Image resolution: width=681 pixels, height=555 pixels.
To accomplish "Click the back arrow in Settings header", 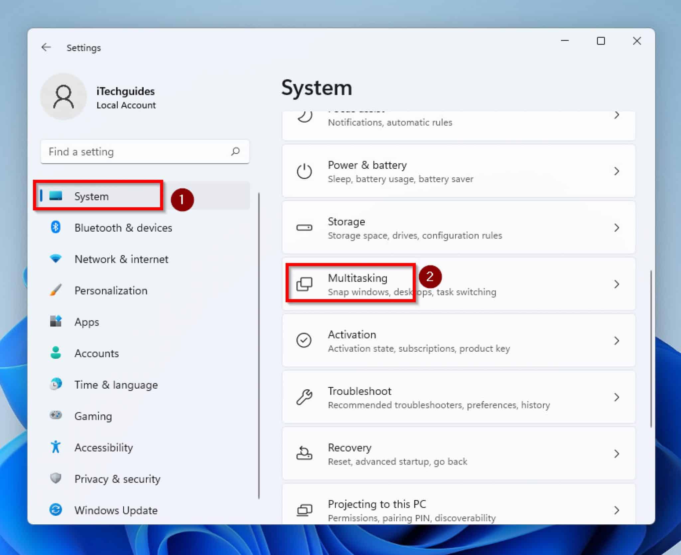I will (x=46, y=48).
